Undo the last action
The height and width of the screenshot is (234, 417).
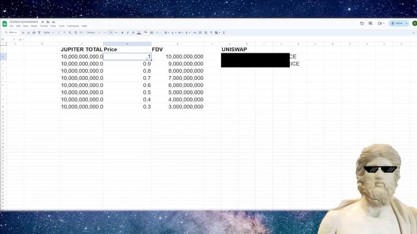[23, 32]
